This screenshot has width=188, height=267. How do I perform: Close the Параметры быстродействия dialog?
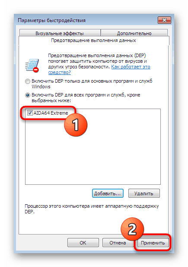click(164, 20)
